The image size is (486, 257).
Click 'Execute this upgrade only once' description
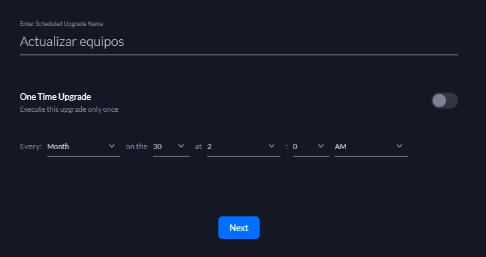pyautogui.click(x=69, y=109)
